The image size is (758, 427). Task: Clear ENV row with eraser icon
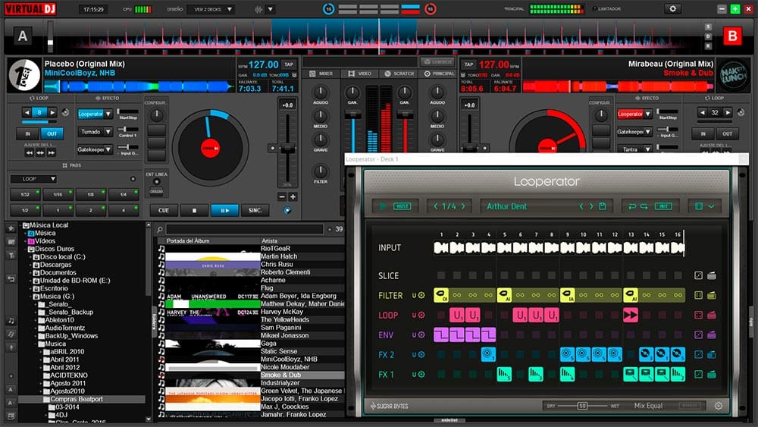[712, 334]
